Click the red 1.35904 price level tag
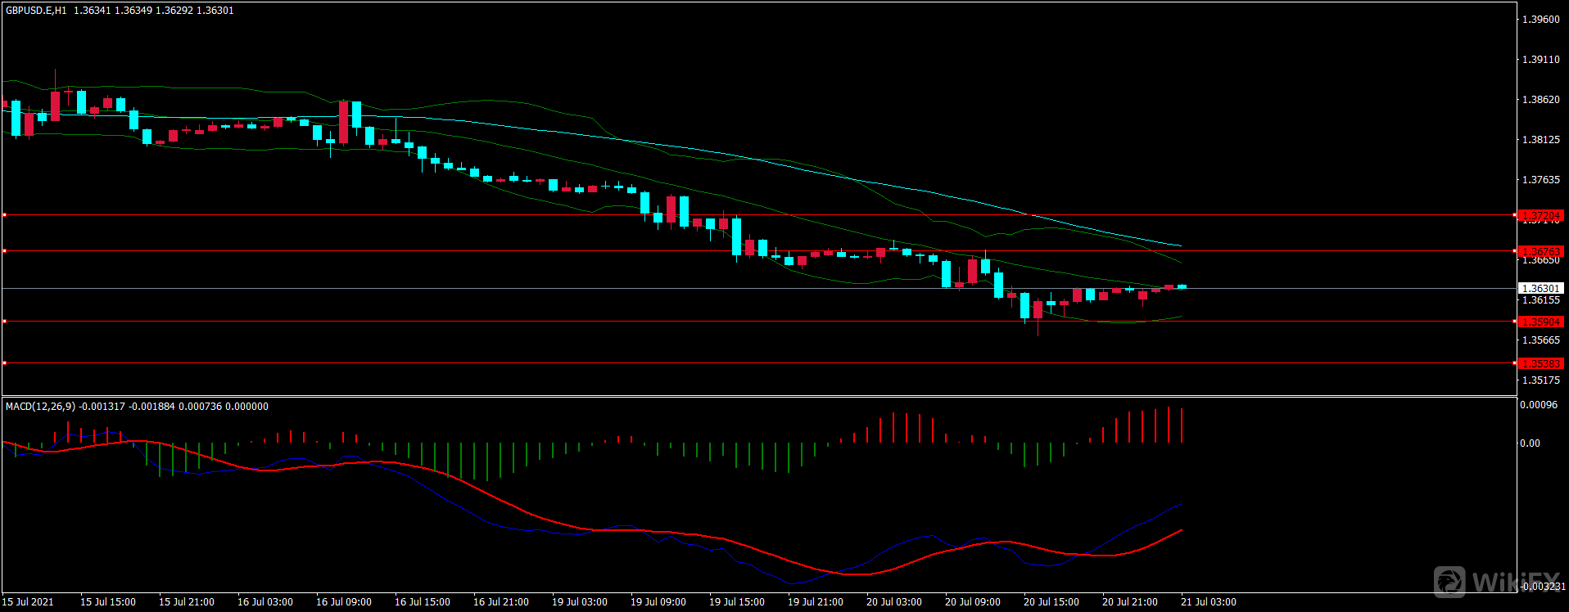Viewport: 1569px width, 612px height. (x=1540, y=322)
